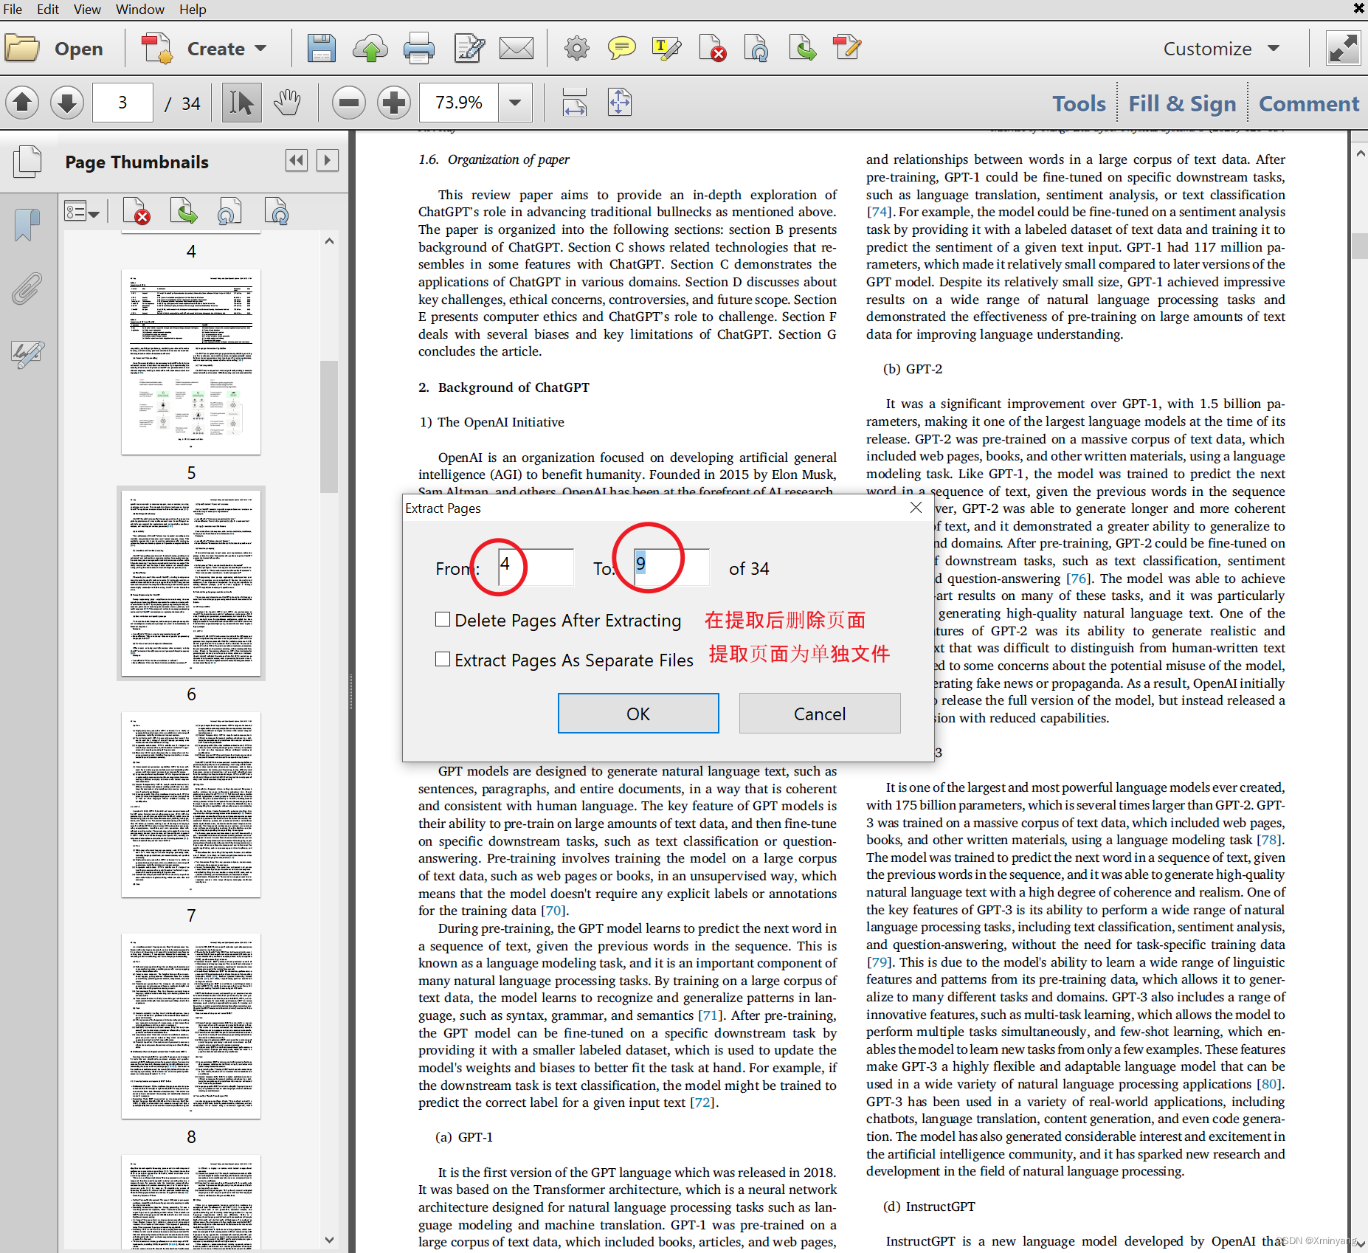Click the thumbnails scroll down arrow

tap(329, 1240)
